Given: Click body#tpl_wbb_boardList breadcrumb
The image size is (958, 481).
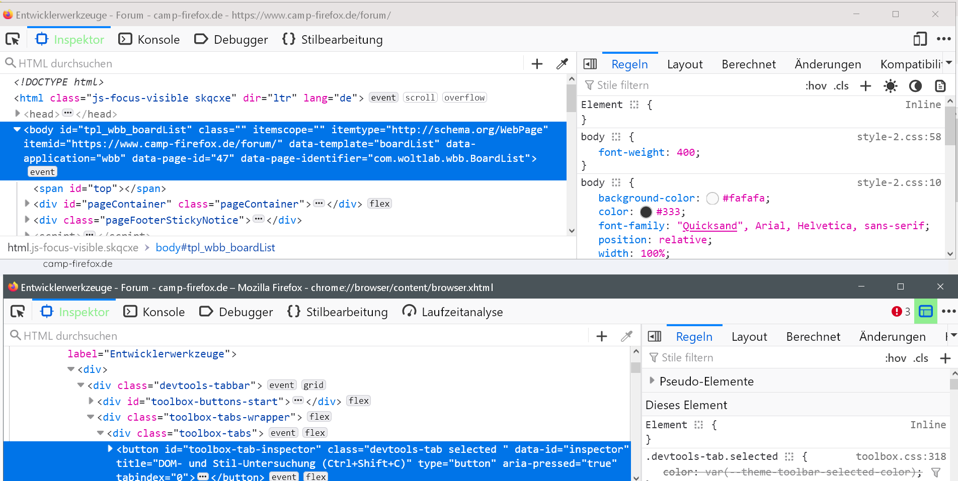Looking at the screenshot, I should pyautogui.click(x=215, y=247).
